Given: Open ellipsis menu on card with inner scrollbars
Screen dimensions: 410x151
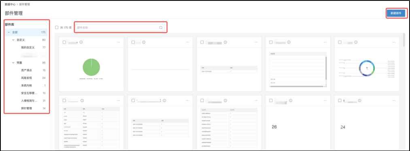Looking at the screenshot, I should pyautogui.click(x=325, y=42).
